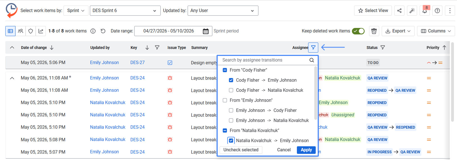Viewport: 457px width, 160px height.
Task: Click the refresh icon
Action: (x=103, y=31)
